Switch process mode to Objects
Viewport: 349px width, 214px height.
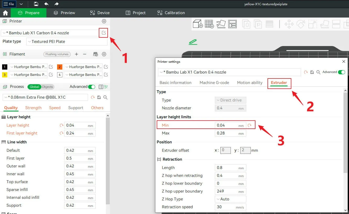pyautogui.click(x=47, y=87)
